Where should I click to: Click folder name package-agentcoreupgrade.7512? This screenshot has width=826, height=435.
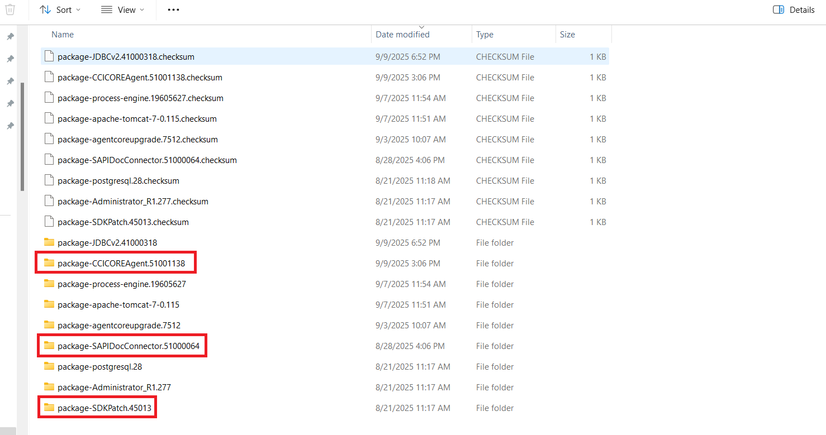(x=119, y=326)
